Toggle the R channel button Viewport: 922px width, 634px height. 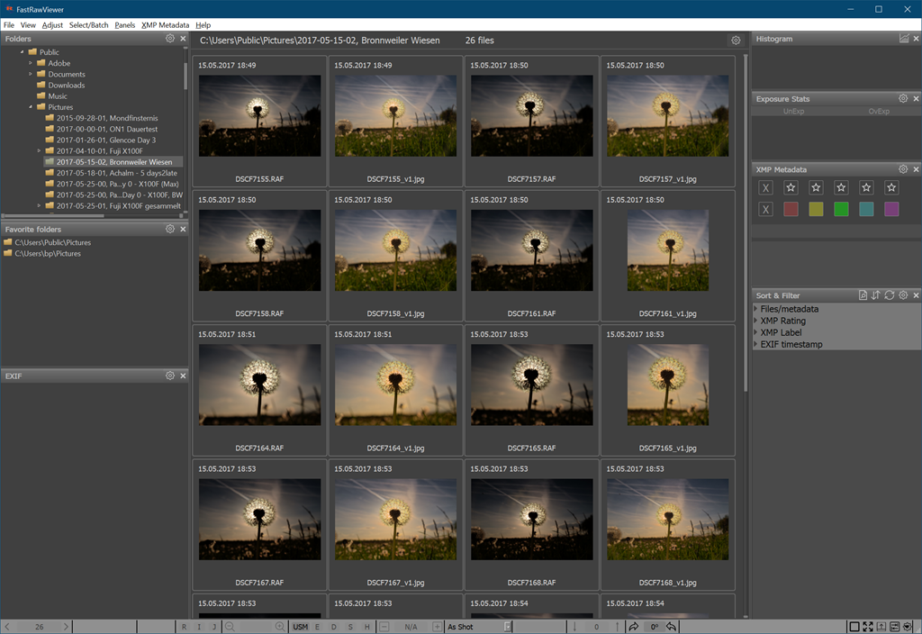point(184,627)
